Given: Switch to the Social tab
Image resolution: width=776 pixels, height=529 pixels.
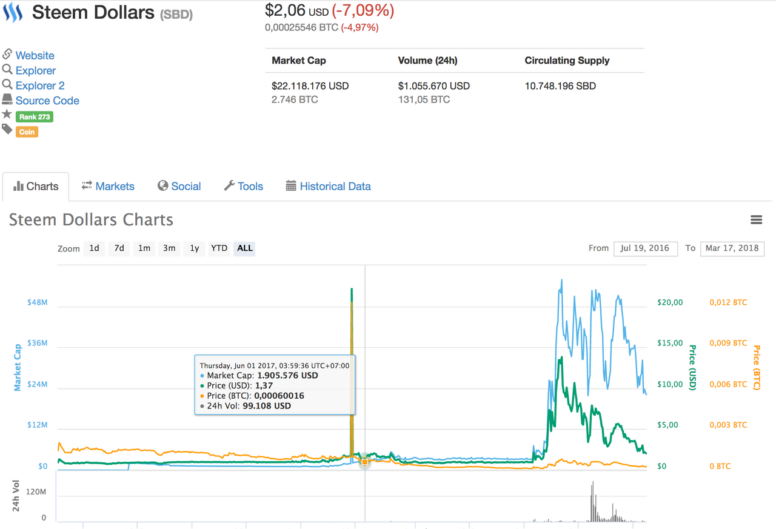Looking at the screenshot, I should pos(179,186).
